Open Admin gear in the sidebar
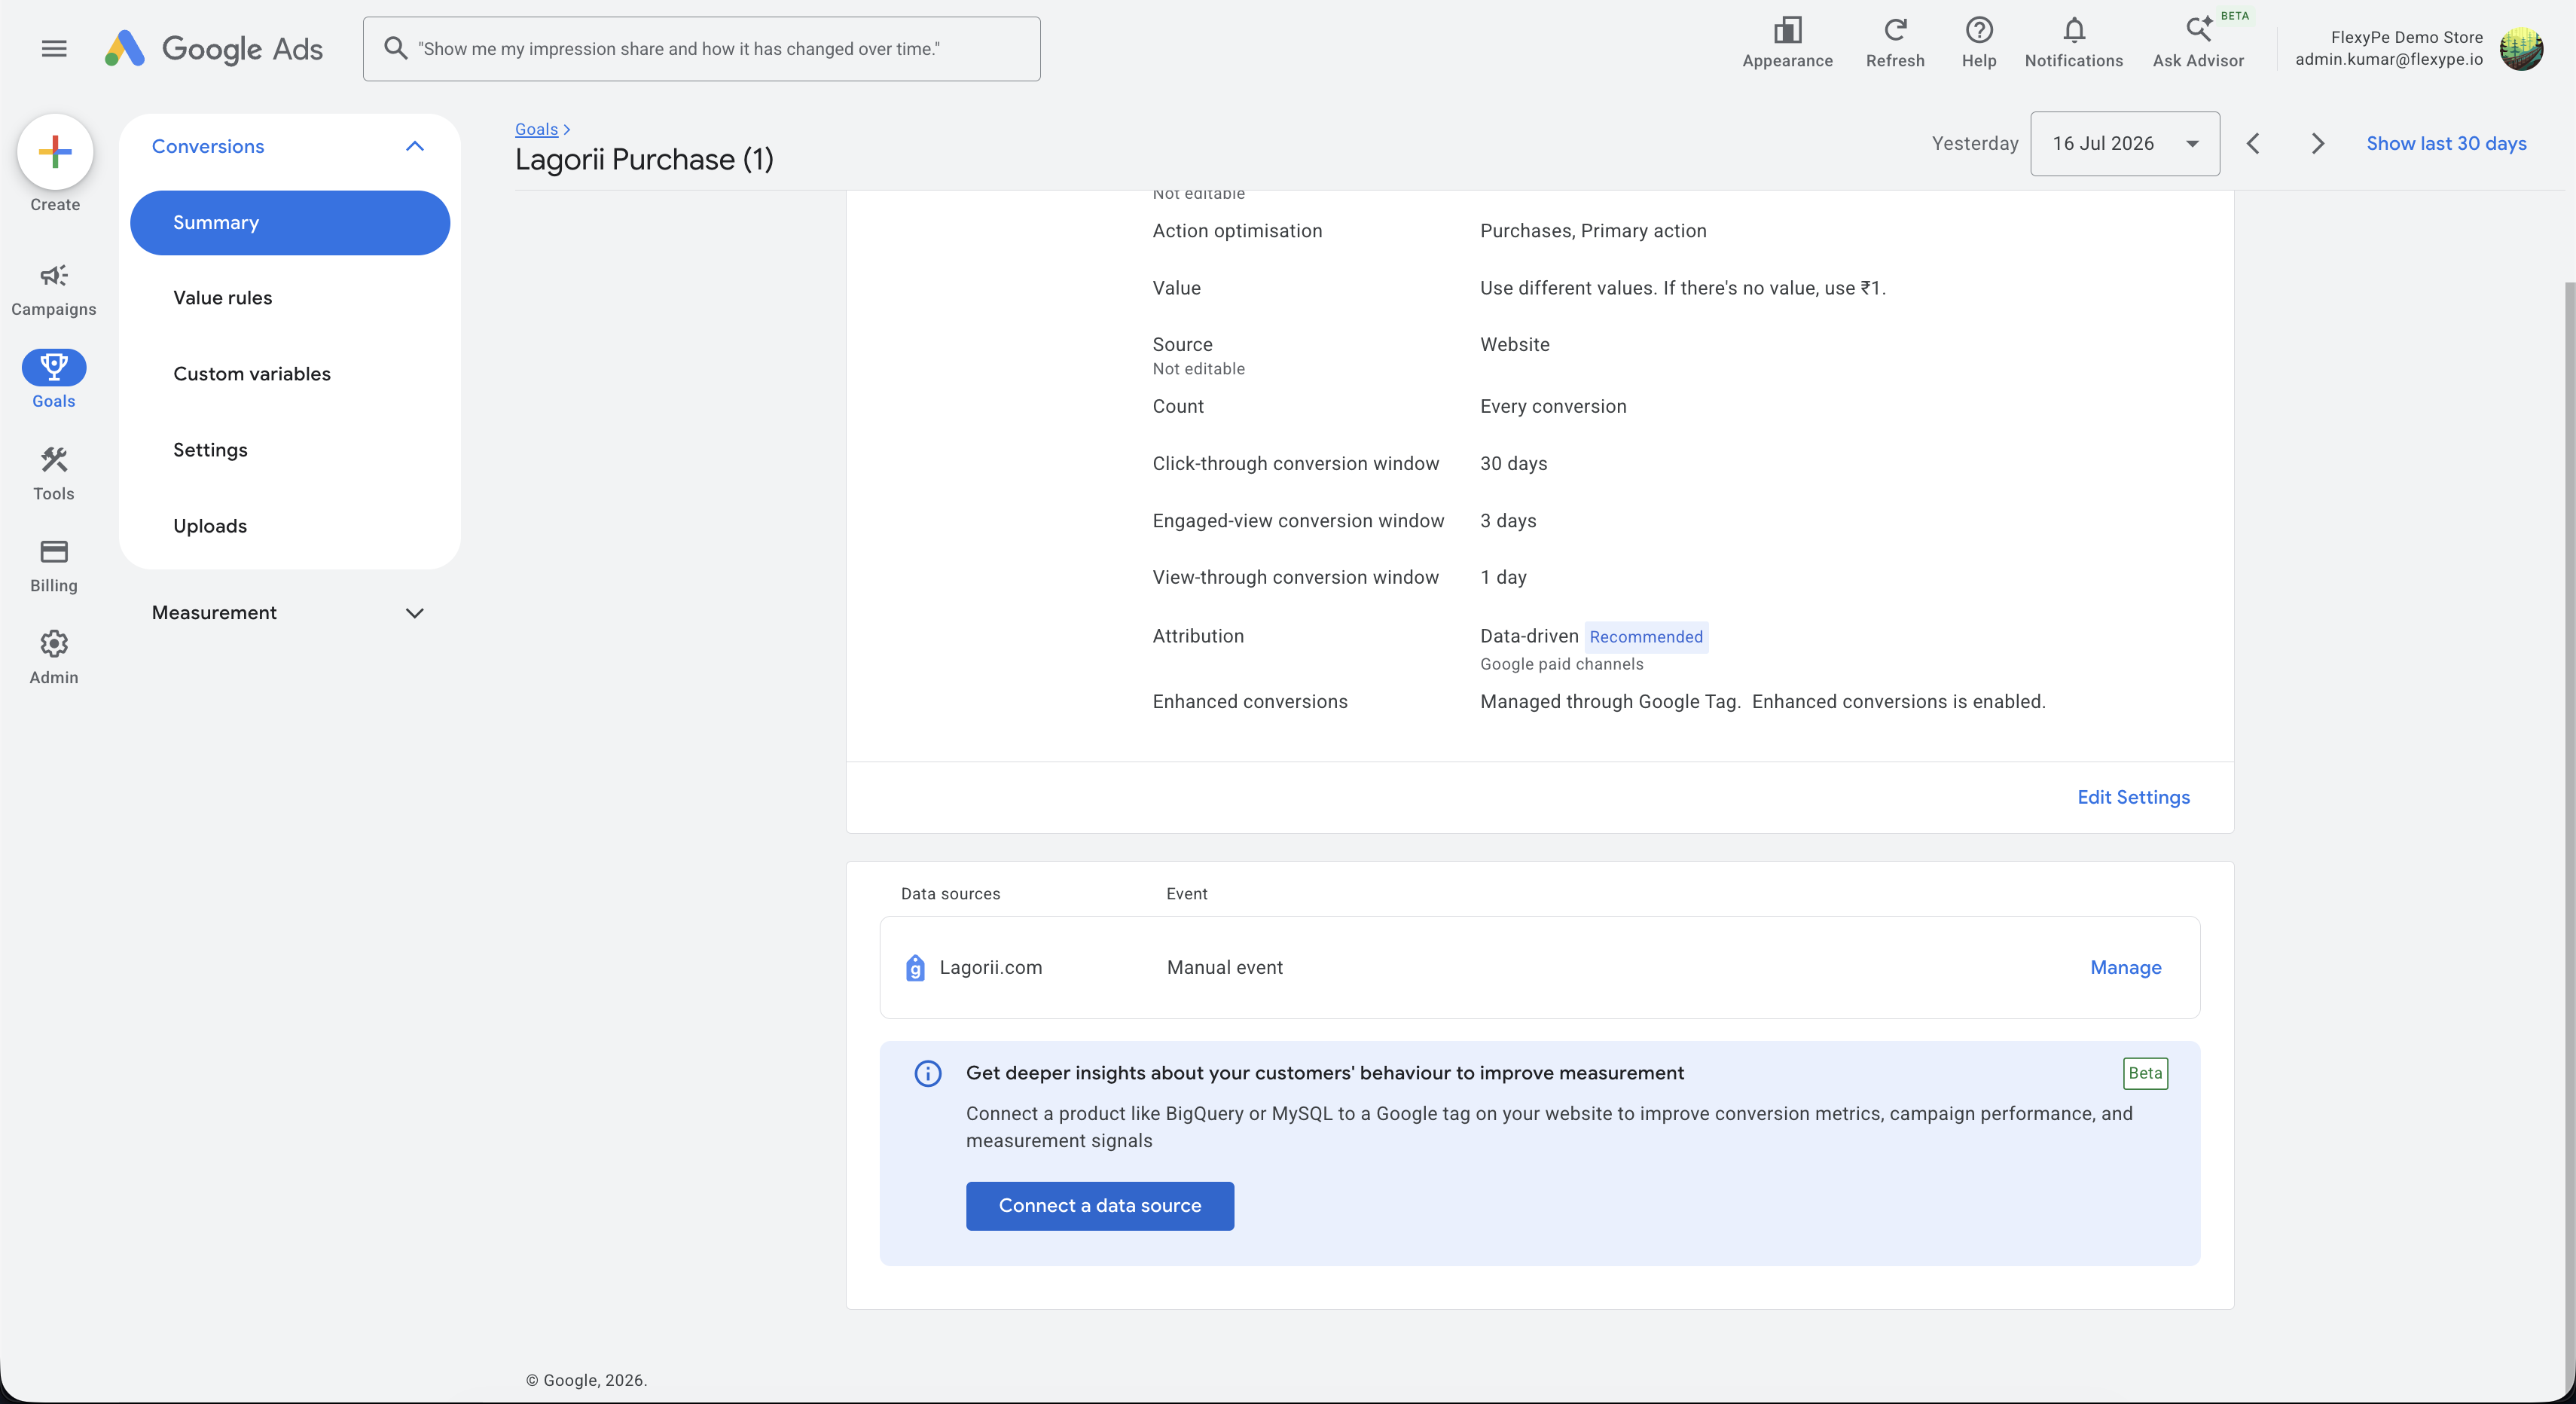The image size is (2576, 1404). [54, 658]
